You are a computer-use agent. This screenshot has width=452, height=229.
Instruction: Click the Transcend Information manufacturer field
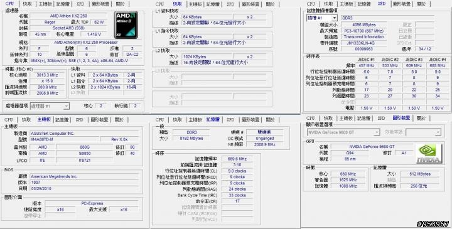click(x=363, y=37)
